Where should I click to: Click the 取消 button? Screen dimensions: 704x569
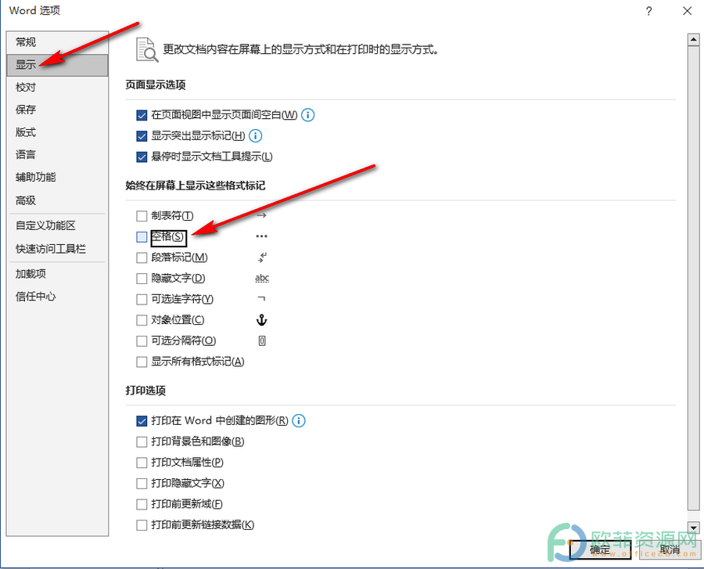click(x=670, y=549)
